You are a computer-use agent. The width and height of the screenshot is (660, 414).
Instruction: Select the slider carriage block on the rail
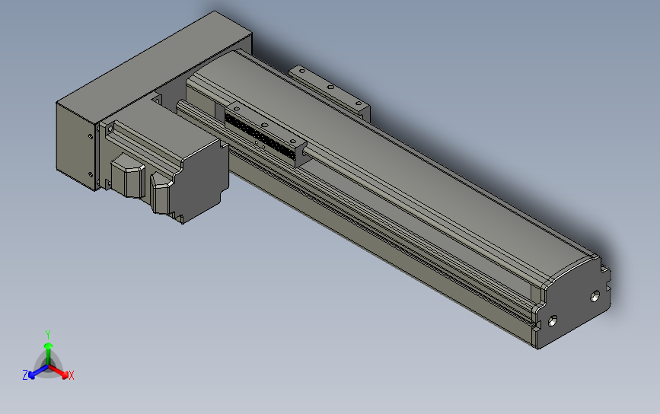266,134
